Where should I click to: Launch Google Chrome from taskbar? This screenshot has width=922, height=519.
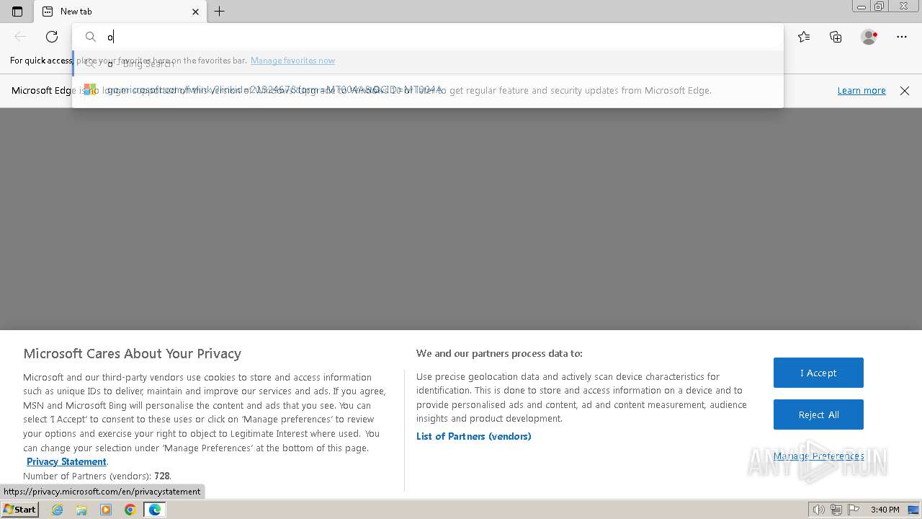coord(130,510)
